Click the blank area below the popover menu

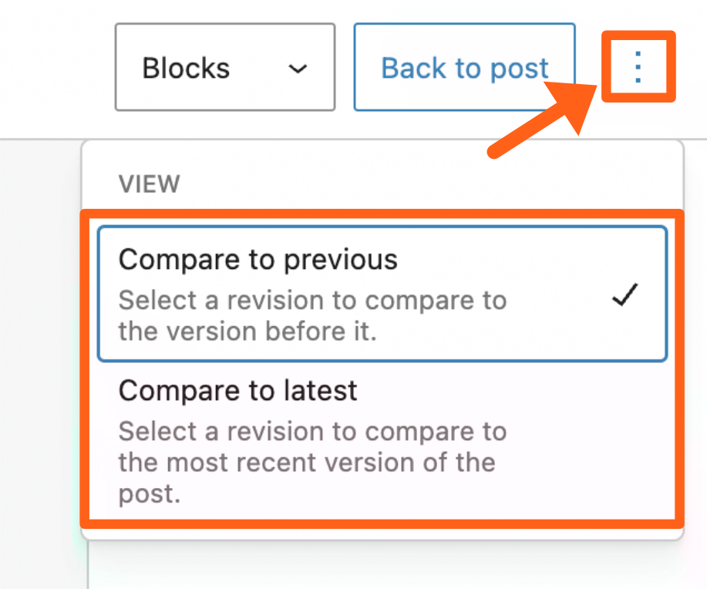click(x=385, y=567)
